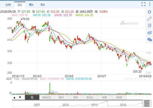Jump to 2016 on overview timeline
Screen dimensions: 153x108
[123, 105]
